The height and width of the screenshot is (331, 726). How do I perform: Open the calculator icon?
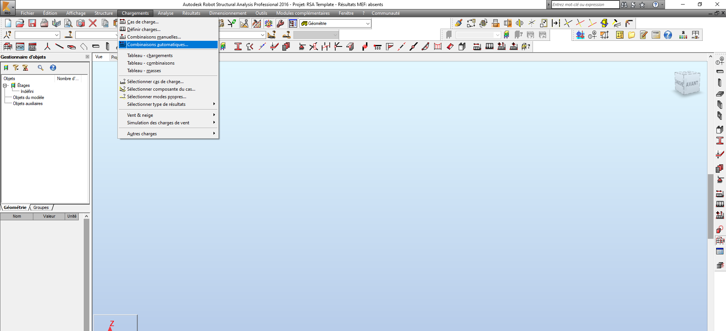(656, 35)
